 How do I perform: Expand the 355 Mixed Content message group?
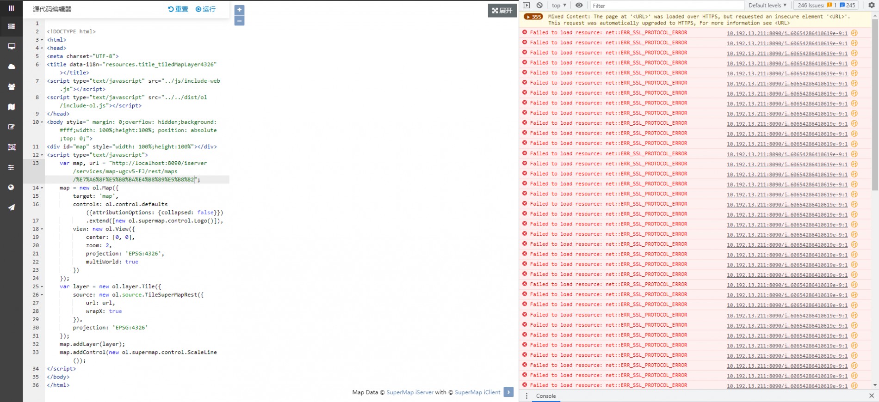tap(533, 17)
